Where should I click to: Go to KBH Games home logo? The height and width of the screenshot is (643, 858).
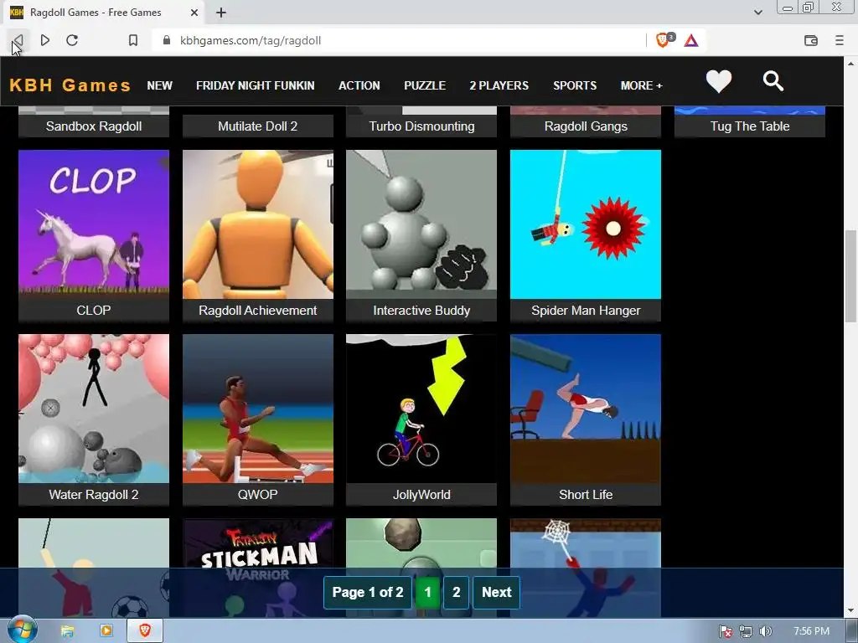click(70, 85)
